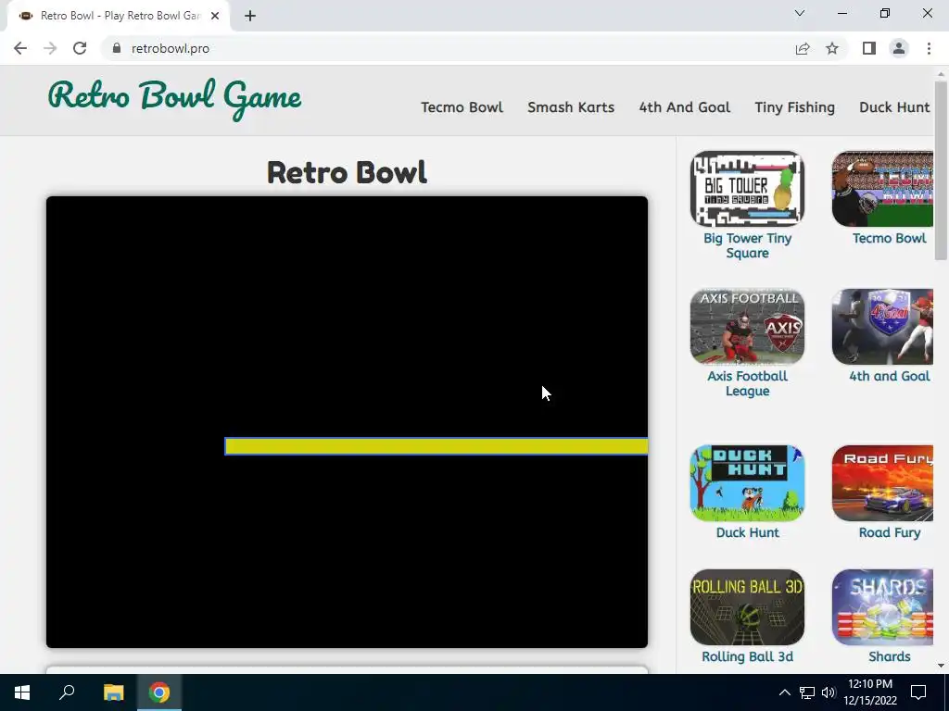This screenshot has width=949, height=711.
Task: Click the Shards game thumbnail
Action: 883,607
